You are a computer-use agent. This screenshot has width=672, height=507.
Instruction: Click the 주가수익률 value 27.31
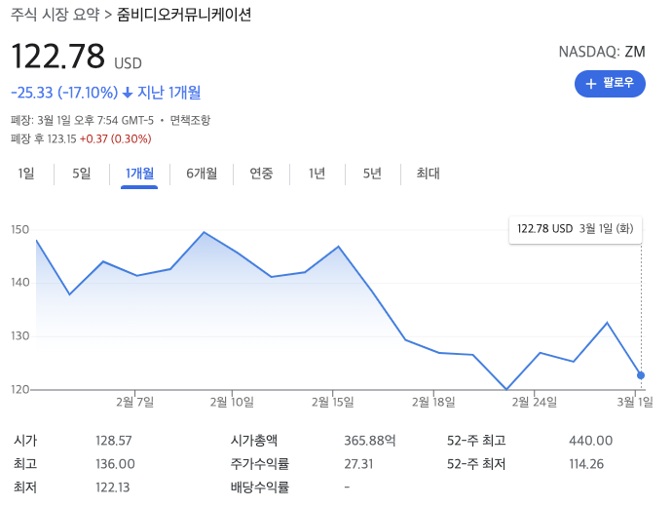click(x=358, y=464)
